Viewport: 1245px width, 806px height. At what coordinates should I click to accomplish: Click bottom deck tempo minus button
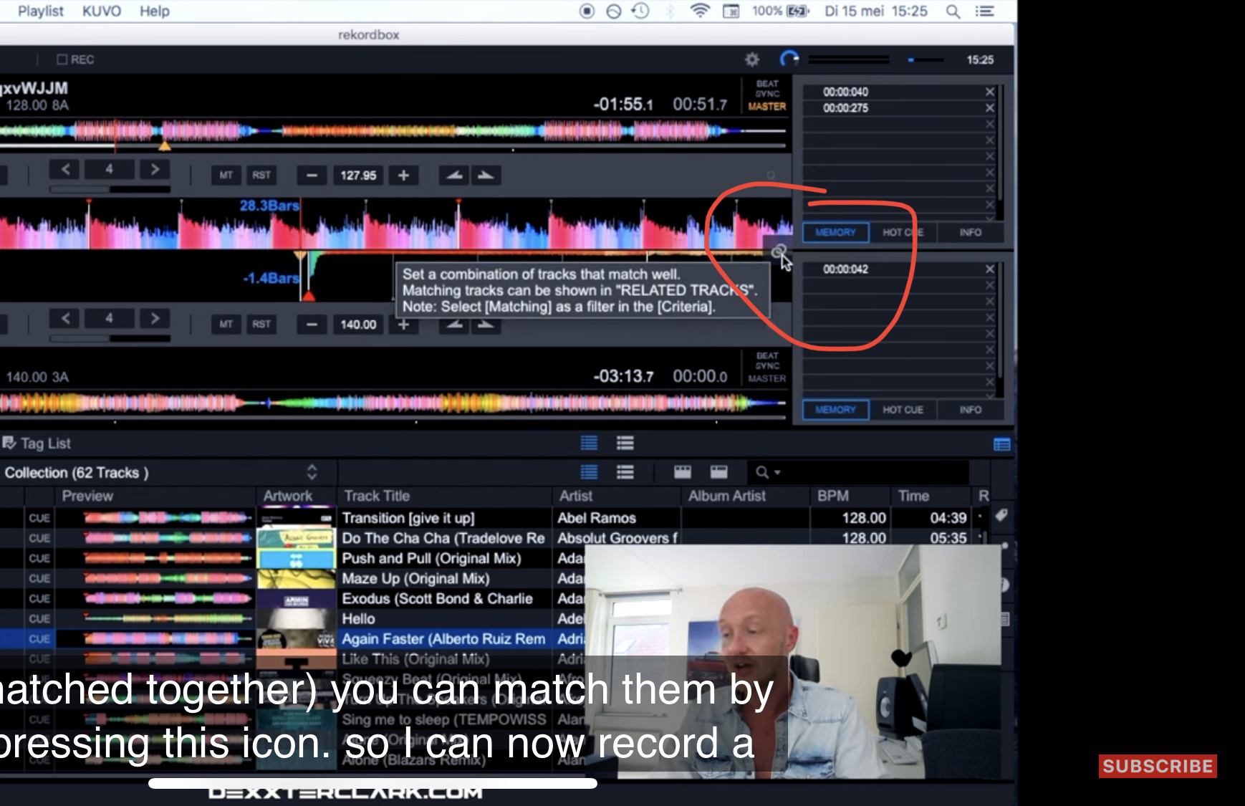pyautogui.click(x=312, y=325)
